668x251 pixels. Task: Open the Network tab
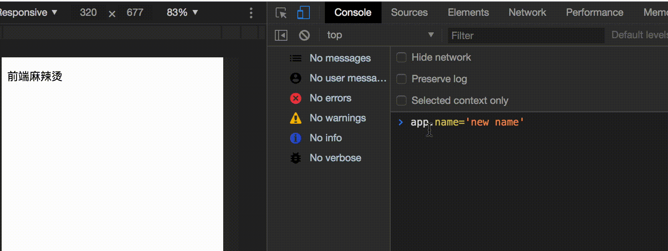click(x=527, y=12)
